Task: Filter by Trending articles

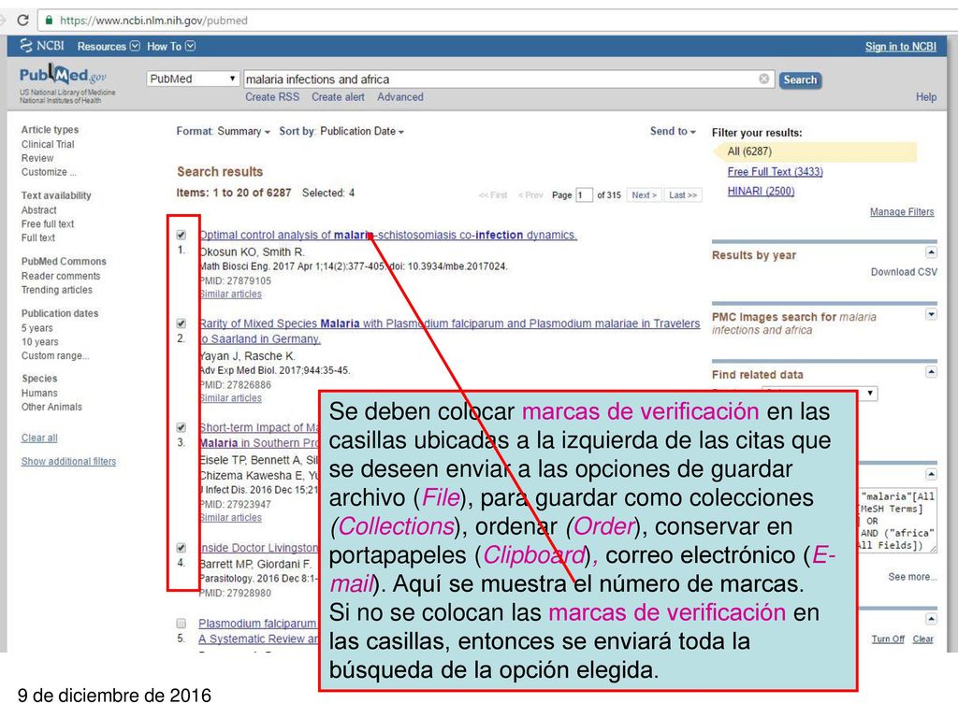Action: (x=57, y=290)
